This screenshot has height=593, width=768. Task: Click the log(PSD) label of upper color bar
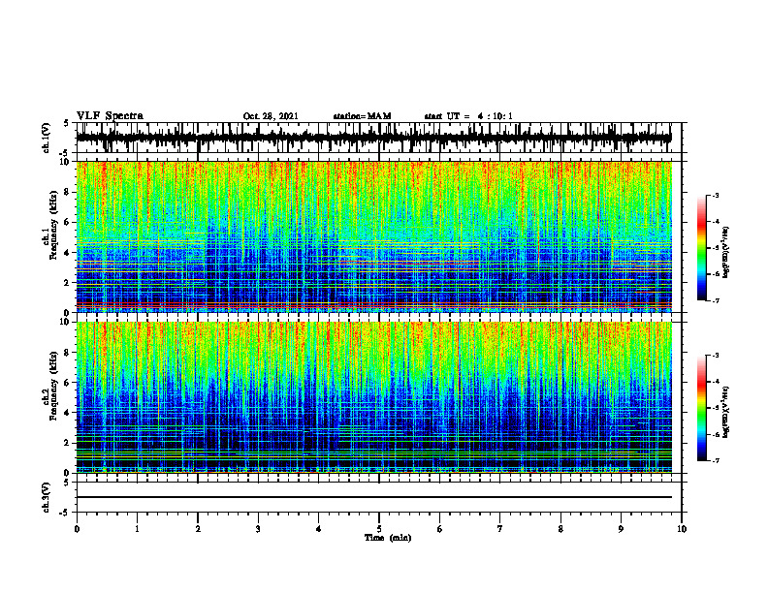726,253
